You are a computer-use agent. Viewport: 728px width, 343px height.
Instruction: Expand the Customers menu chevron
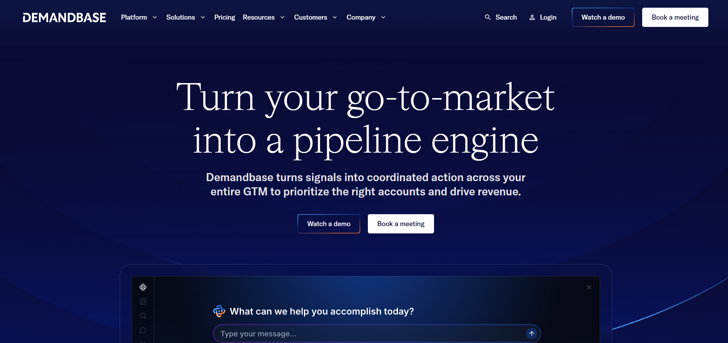(x=335, y=17)
